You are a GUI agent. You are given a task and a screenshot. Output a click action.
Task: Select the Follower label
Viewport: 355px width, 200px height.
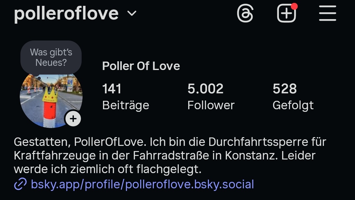click(211, 105)
